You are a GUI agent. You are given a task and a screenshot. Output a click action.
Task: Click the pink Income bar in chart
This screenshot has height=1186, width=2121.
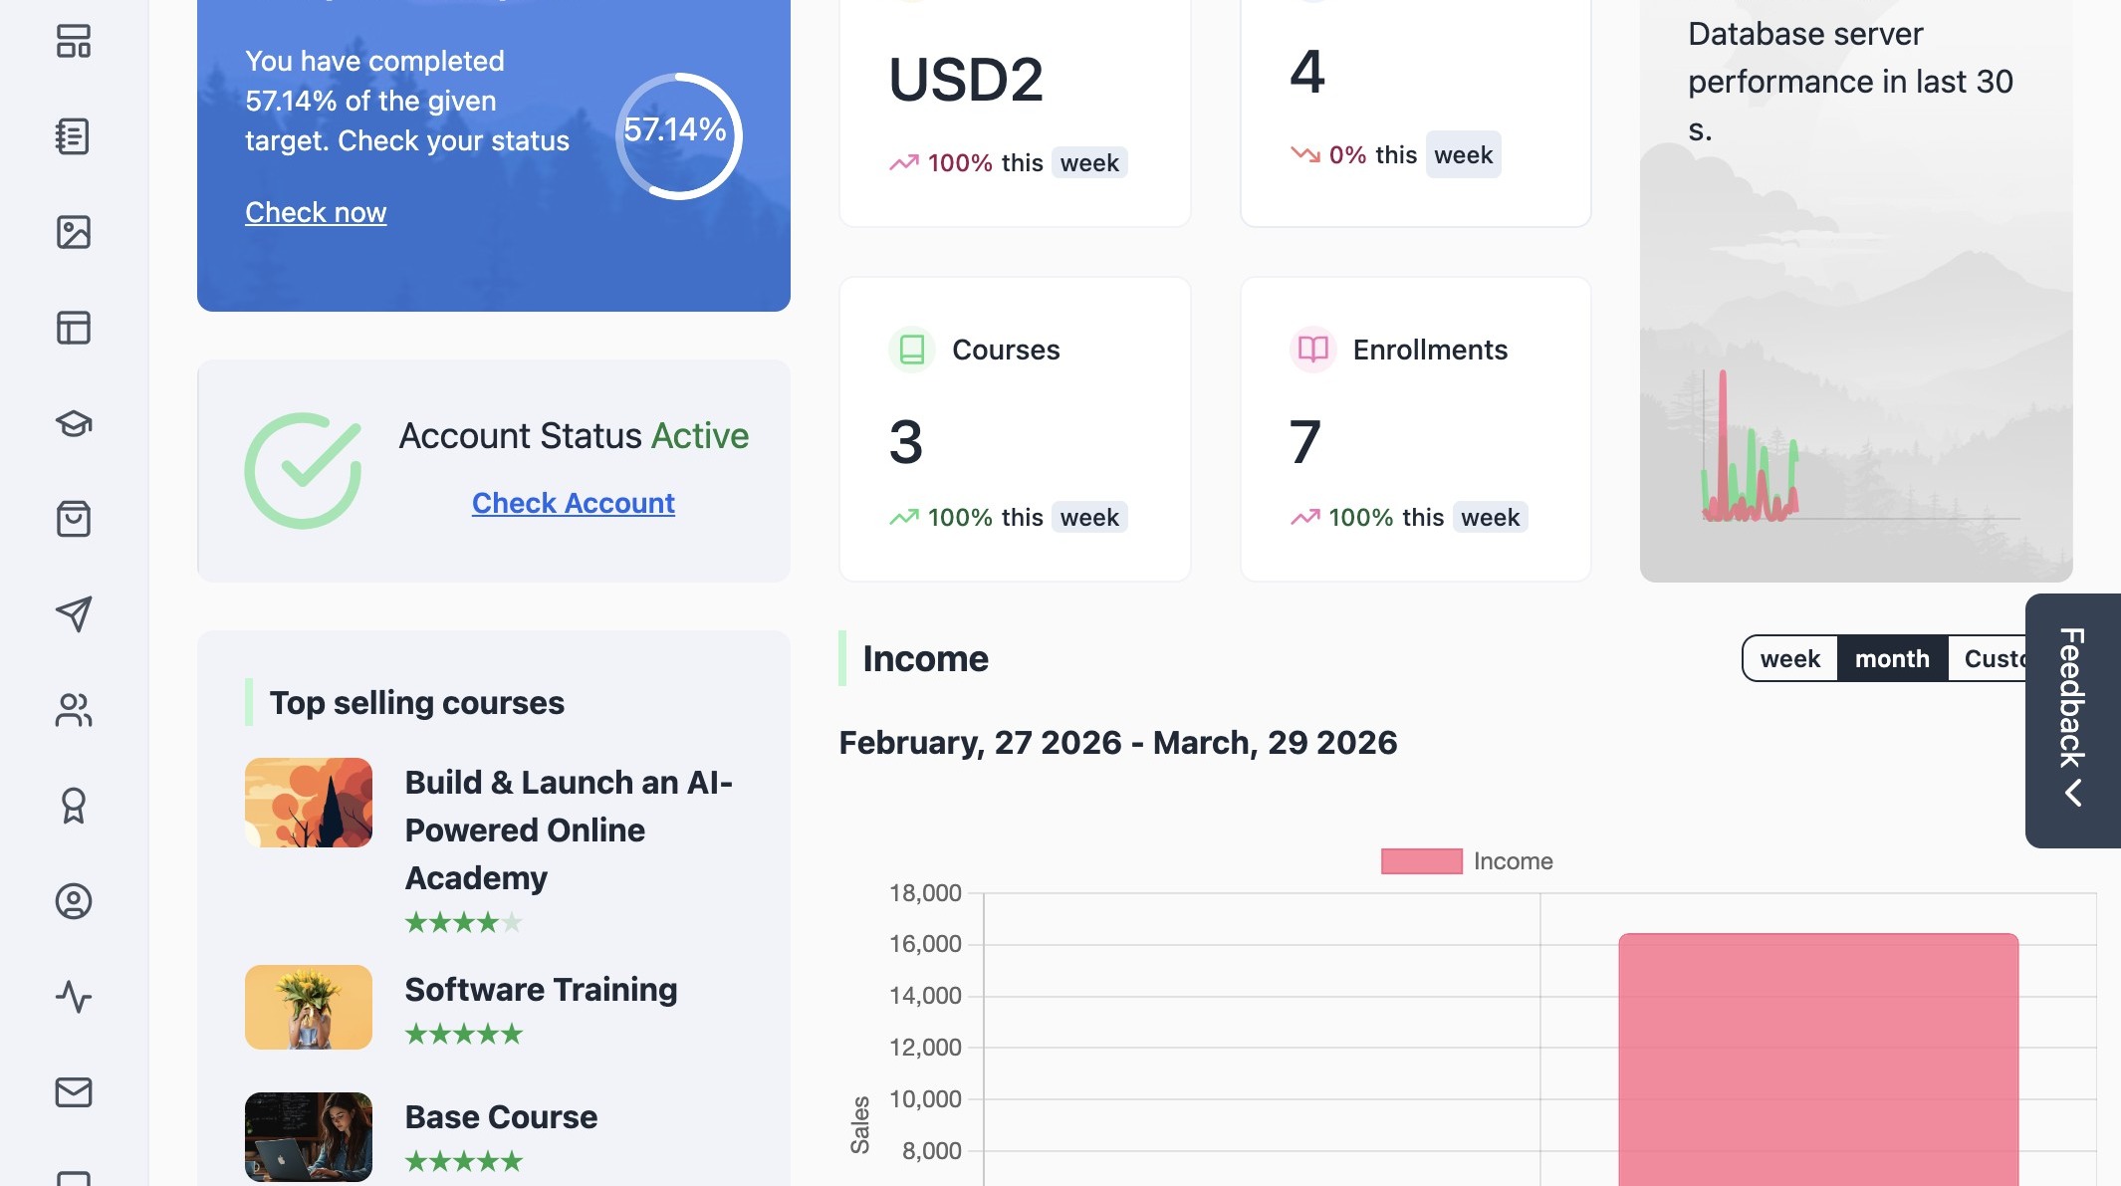pyautogui.click(x=1818, y=1060)
